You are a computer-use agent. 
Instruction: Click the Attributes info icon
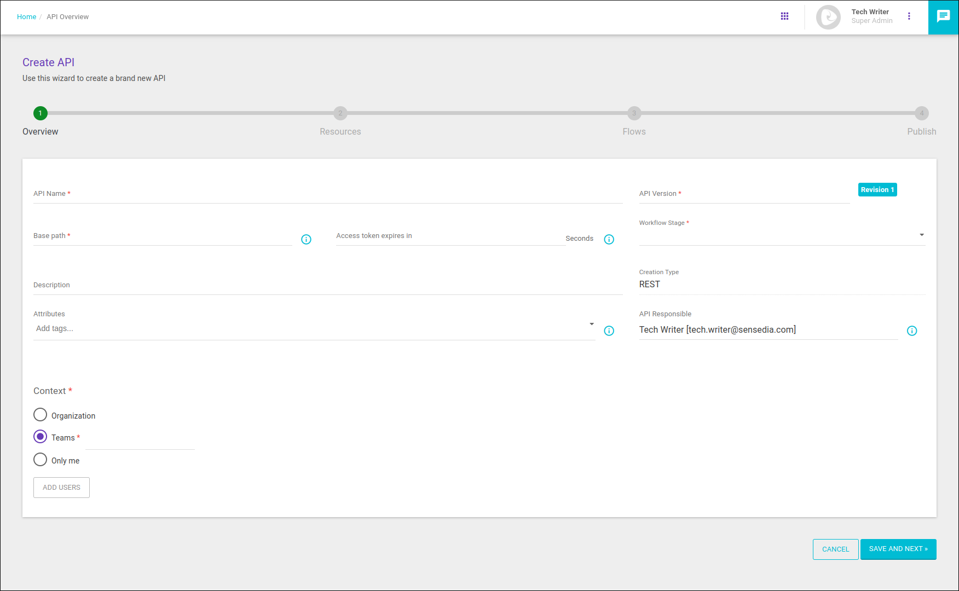(x=609, y=331)
